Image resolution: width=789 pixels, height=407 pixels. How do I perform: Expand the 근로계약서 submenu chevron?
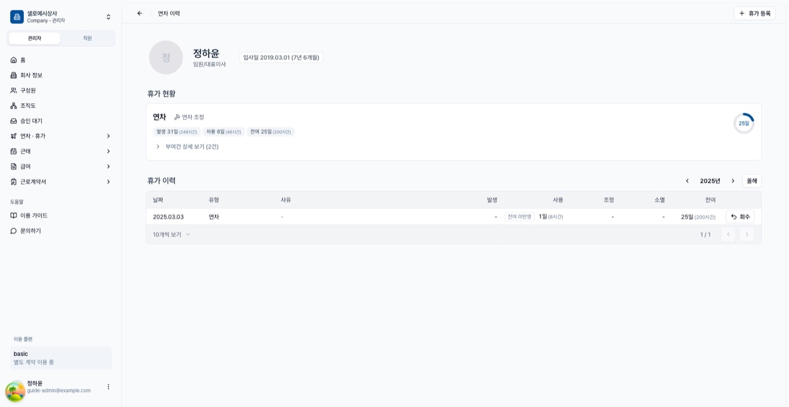click(108, 181)
